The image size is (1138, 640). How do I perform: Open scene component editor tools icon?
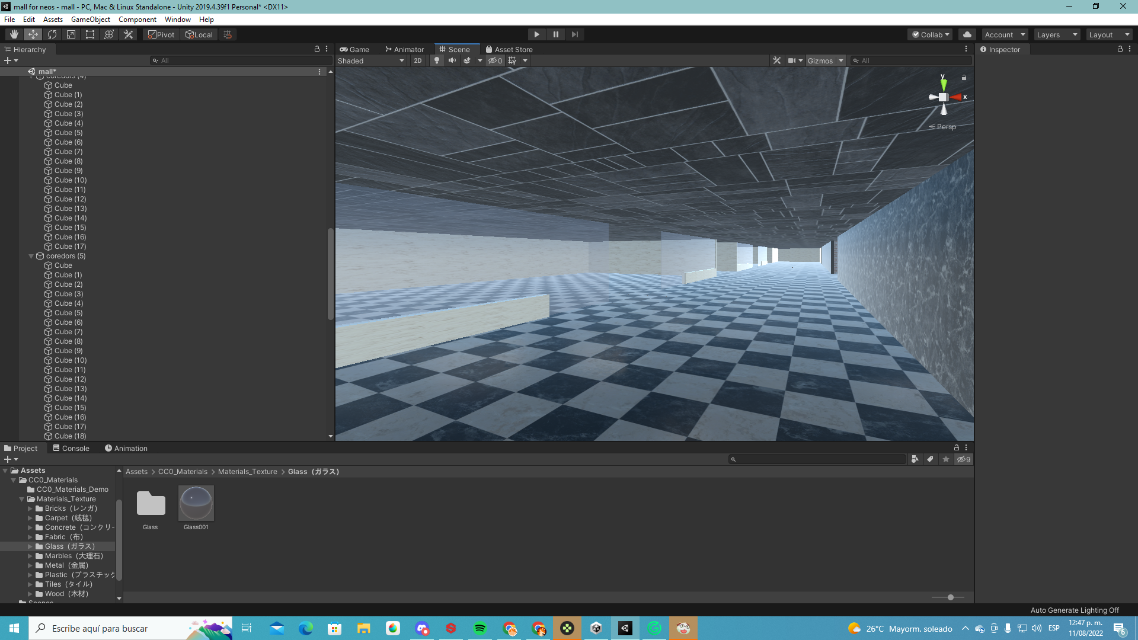pyautogui.click(x=776, y=60)
